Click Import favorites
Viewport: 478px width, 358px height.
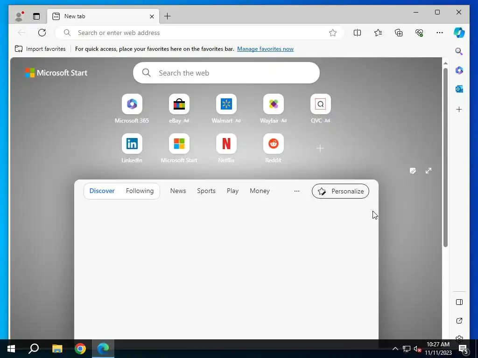point(40,48)
